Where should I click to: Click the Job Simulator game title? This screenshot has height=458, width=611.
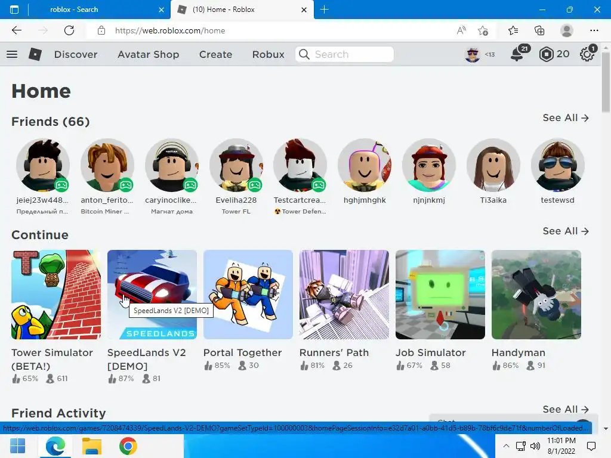431,352
